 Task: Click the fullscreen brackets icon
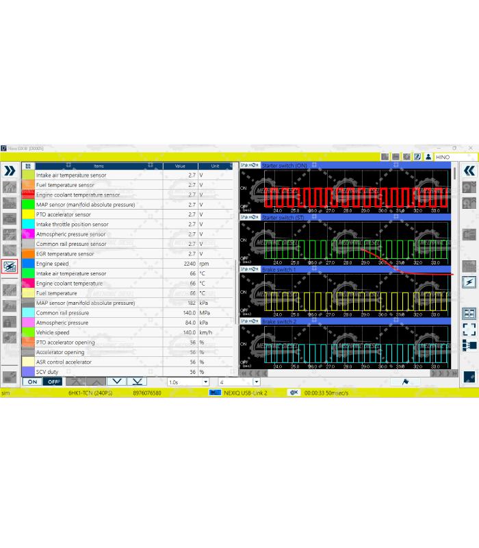coord(469,329)
